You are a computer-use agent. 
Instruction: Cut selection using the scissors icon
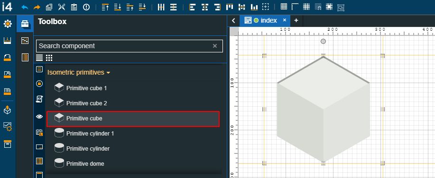[x=62, y=7]
